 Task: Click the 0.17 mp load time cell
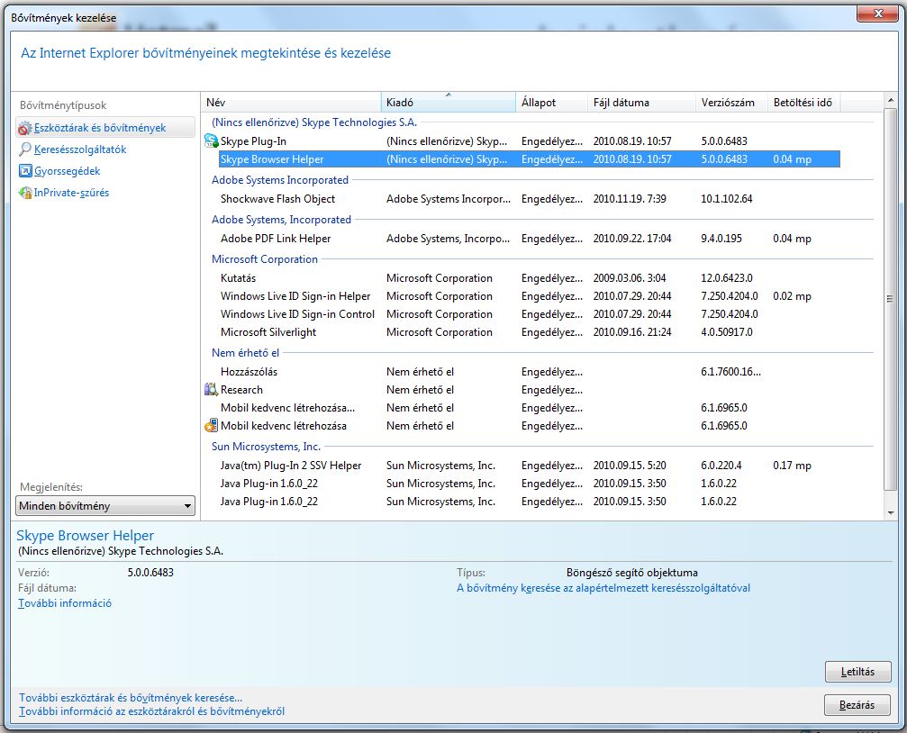(792, 466)
